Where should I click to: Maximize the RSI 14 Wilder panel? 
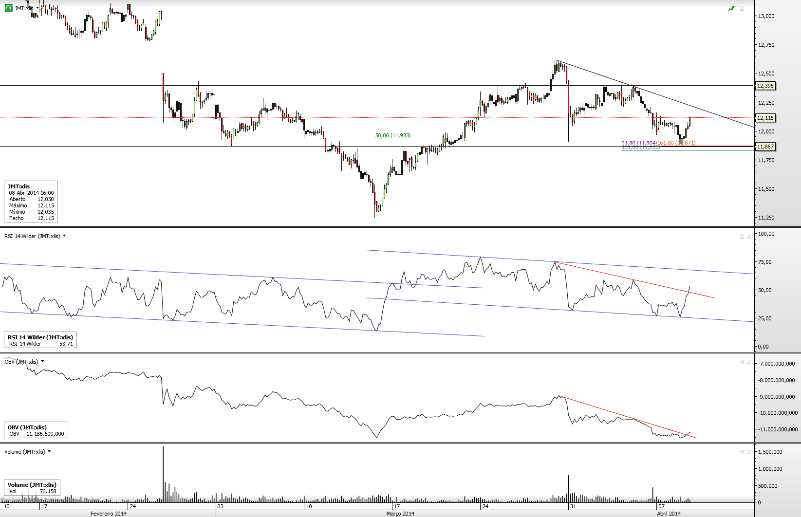tap(742, 236)
